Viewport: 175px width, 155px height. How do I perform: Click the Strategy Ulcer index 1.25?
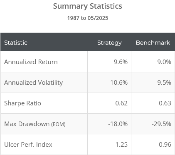point(121,145)
